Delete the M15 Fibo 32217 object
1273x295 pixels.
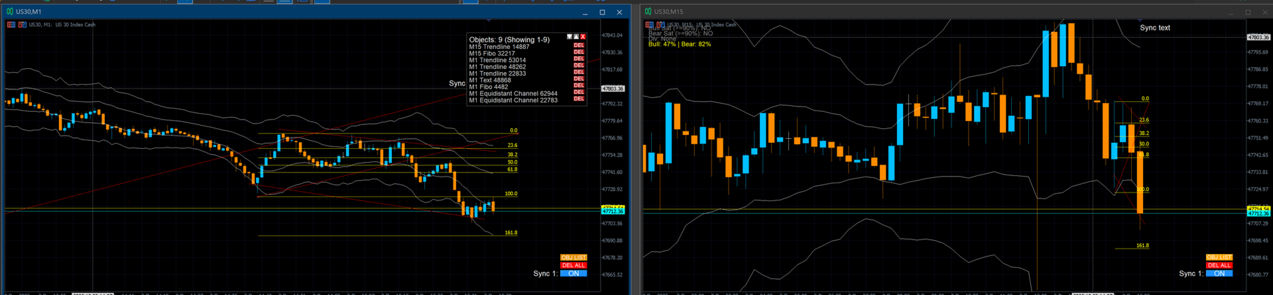click(x=579, y=52)
